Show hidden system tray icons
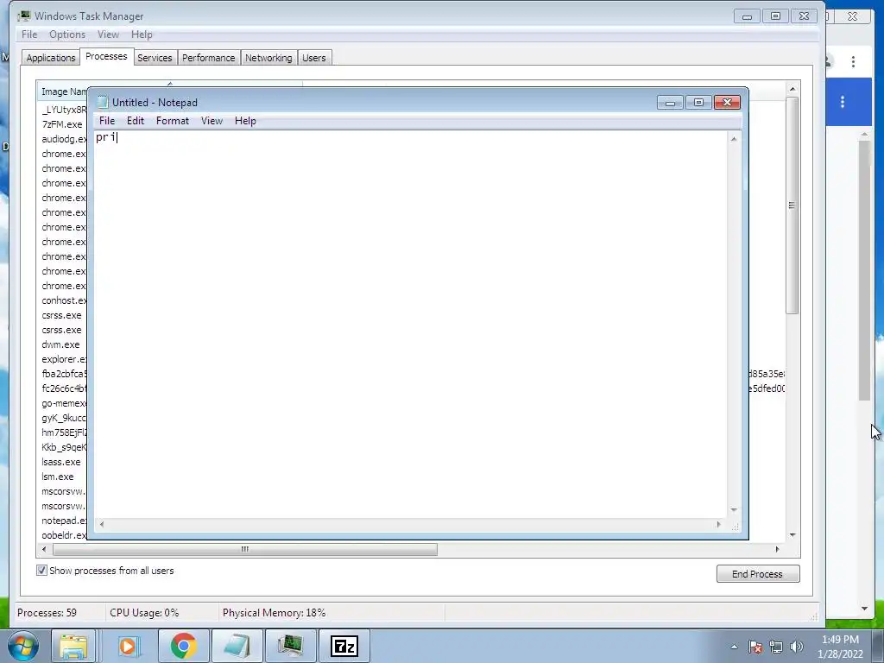Image resolution: width=884 pixels, height=663 pixels. pyautogui.click(x=734, y=647)
